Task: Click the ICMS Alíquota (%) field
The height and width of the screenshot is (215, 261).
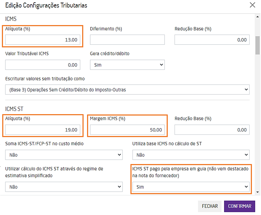Action: (43, 40)
